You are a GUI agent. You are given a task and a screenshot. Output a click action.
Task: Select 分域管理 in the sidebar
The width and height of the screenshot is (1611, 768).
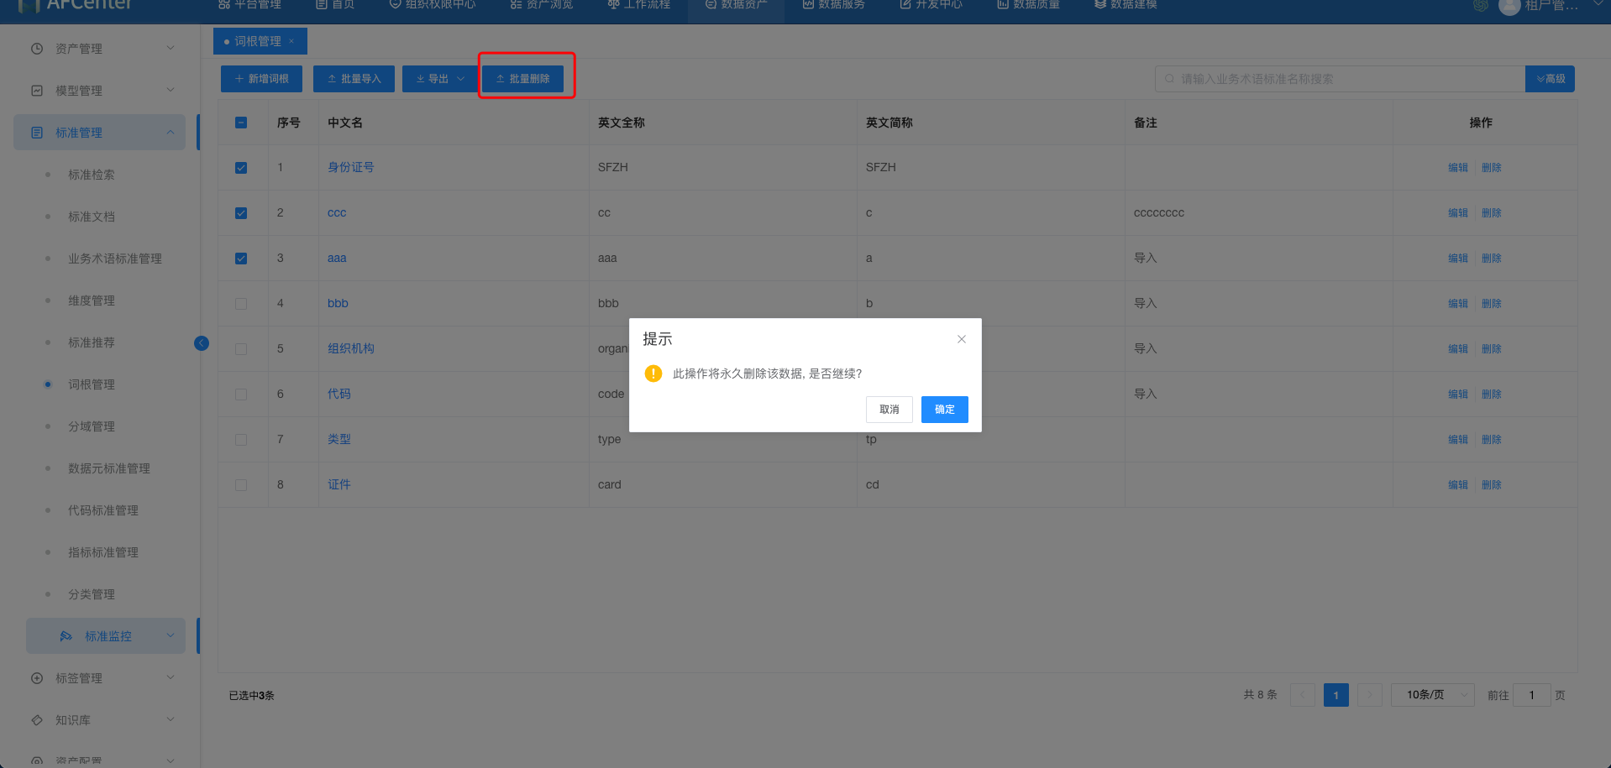(92, 426)
